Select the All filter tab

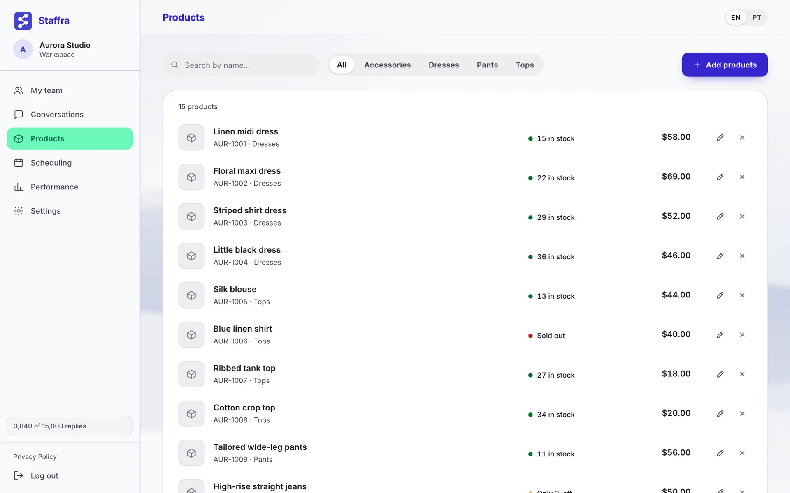342,65
